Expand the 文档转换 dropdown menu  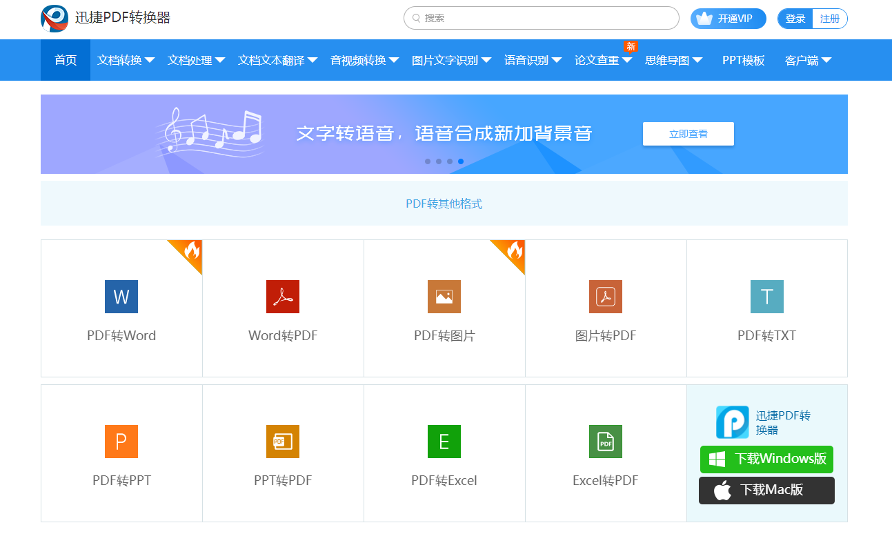(126, 60)
